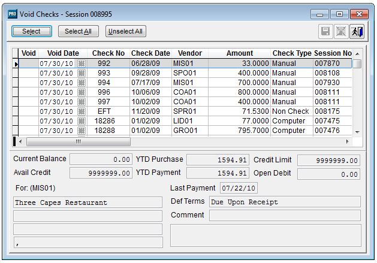377x263 pixels.
Task: Click the Open Debit field
Action: coord(328,174)
